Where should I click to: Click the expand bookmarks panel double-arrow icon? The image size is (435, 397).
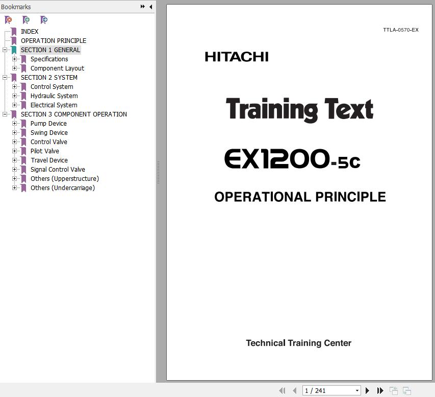(143, 7)
